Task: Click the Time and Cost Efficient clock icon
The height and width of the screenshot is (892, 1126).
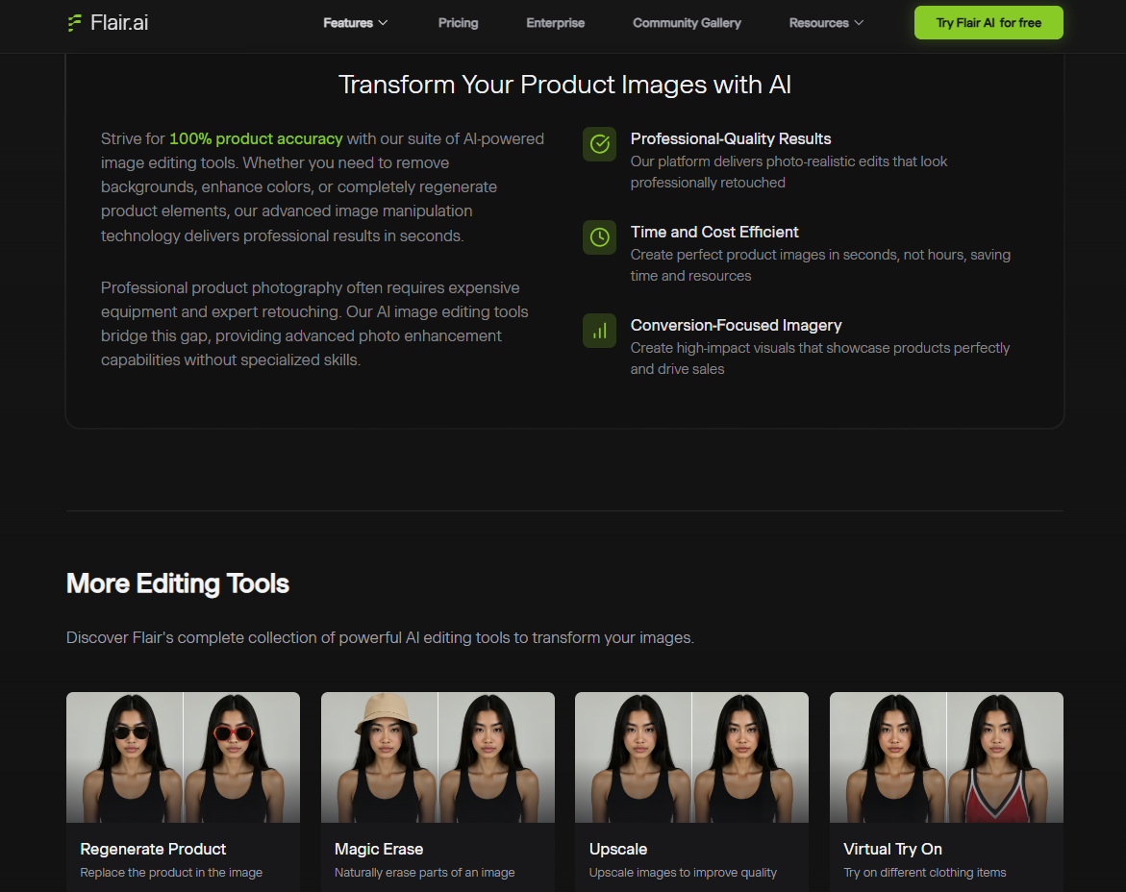Action: pyautogui.click(x=600, y=237)
